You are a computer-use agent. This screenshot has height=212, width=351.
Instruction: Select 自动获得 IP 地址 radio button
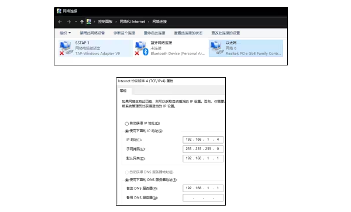127,124
